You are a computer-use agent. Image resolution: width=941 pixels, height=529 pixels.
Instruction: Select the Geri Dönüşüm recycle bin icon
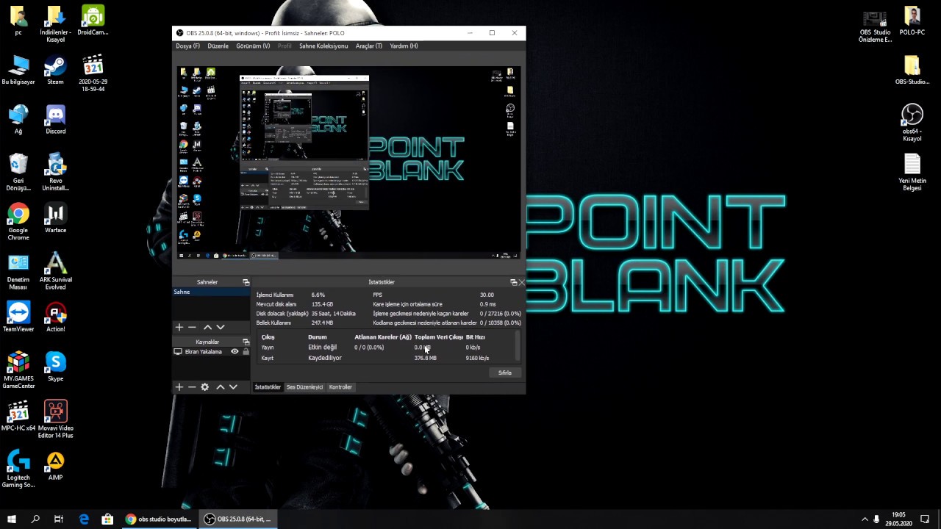tap(18, 173)
